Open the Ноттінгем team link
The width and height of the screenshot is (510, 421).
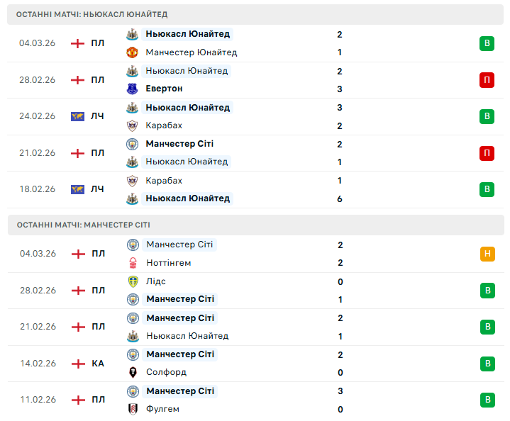(x=168, y=263)
